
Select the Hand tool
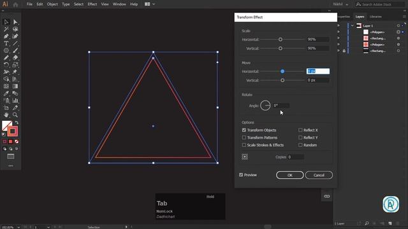tap(6, 114)
